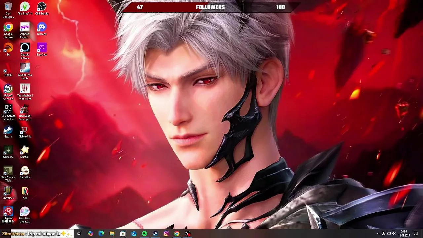Viewport: 423px width, 238px height.
Task: Open Microsoft Copilot from the taskbar
Action: [90, 234]
